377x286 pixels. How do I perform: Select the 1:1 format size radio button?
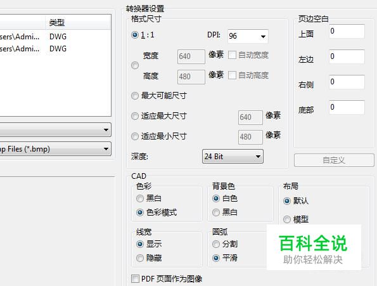pos(135,35)
